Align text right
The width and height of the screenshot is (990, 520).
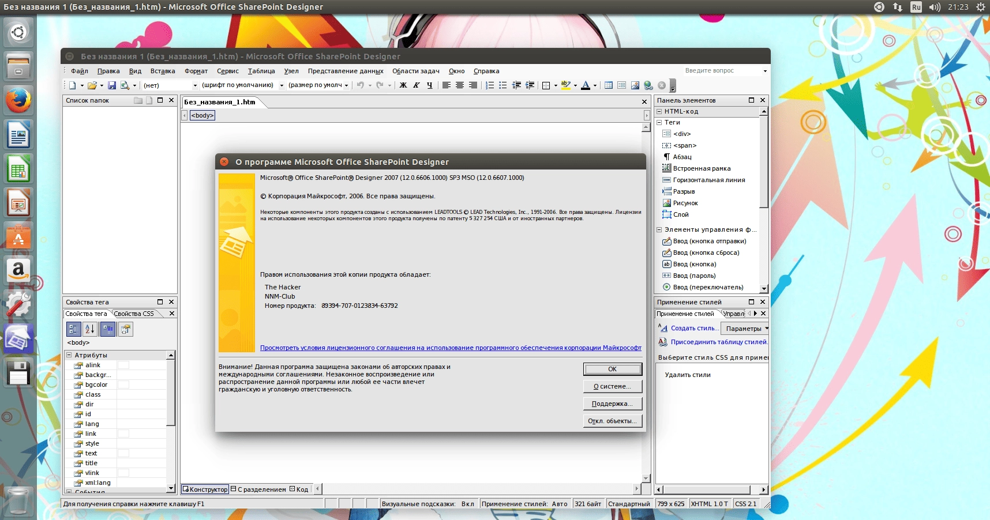[x=473, y=85]
